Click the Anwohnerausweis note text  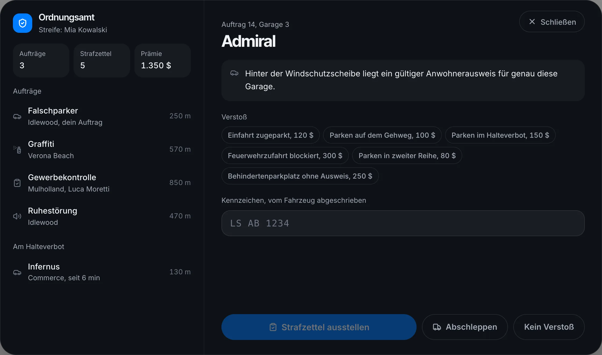tap(401, 80)
